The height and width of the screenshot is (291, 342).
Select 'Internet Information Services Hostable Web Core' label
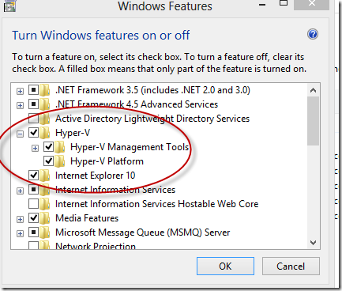coord(157,204)
